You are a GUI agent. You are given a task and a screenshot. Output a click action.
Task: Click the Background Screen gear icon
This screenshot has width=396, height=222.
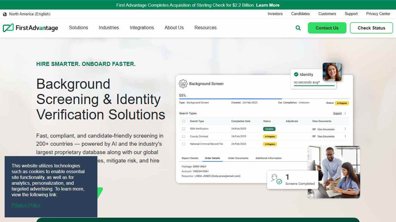point(183,84)
